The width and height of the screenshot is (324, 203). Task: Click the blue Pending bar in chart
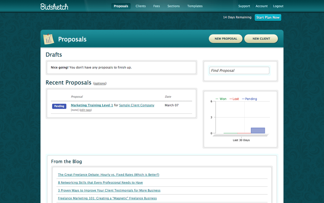258,130
